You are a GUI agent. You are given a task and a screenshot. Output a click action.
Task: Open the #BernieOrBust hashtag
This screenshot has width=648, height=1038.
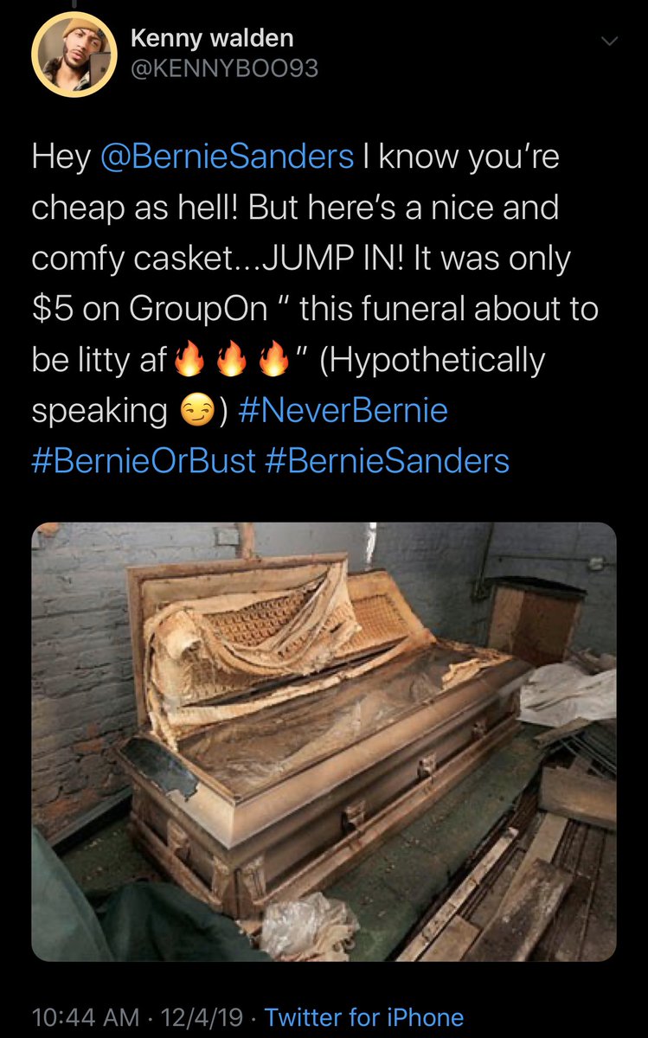click(x=144, y=460)
